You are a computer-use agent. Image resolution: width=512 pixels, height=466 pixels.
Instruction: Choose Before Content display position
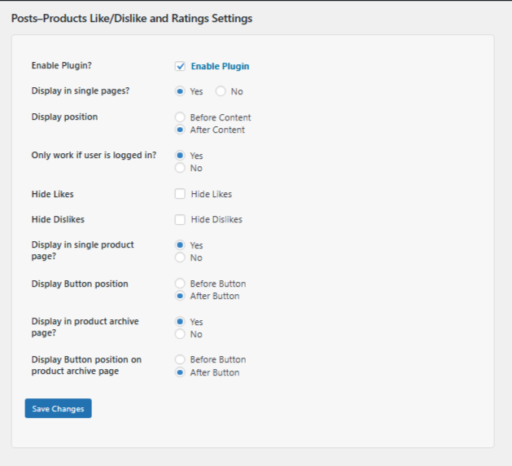[180, 117]
